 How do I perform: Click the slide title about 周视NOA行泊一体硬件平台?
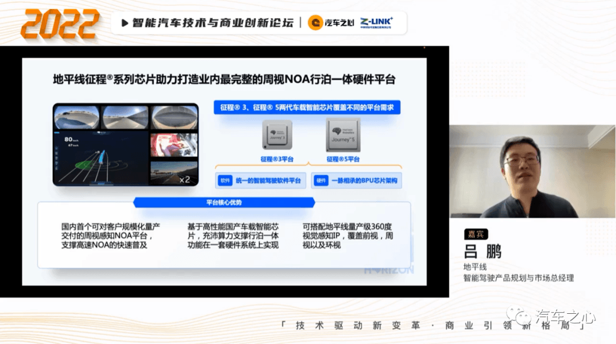[224, 79]
